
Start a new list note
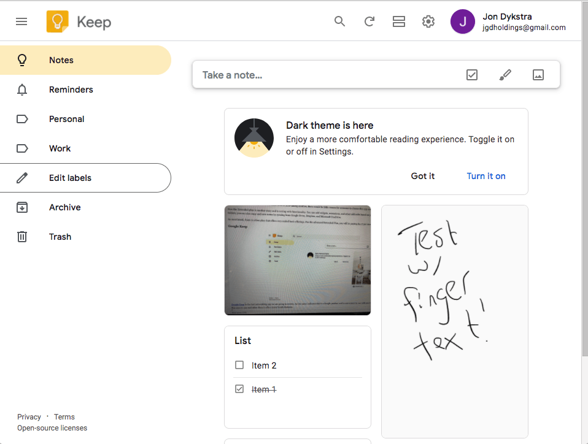tap(472, 74)
